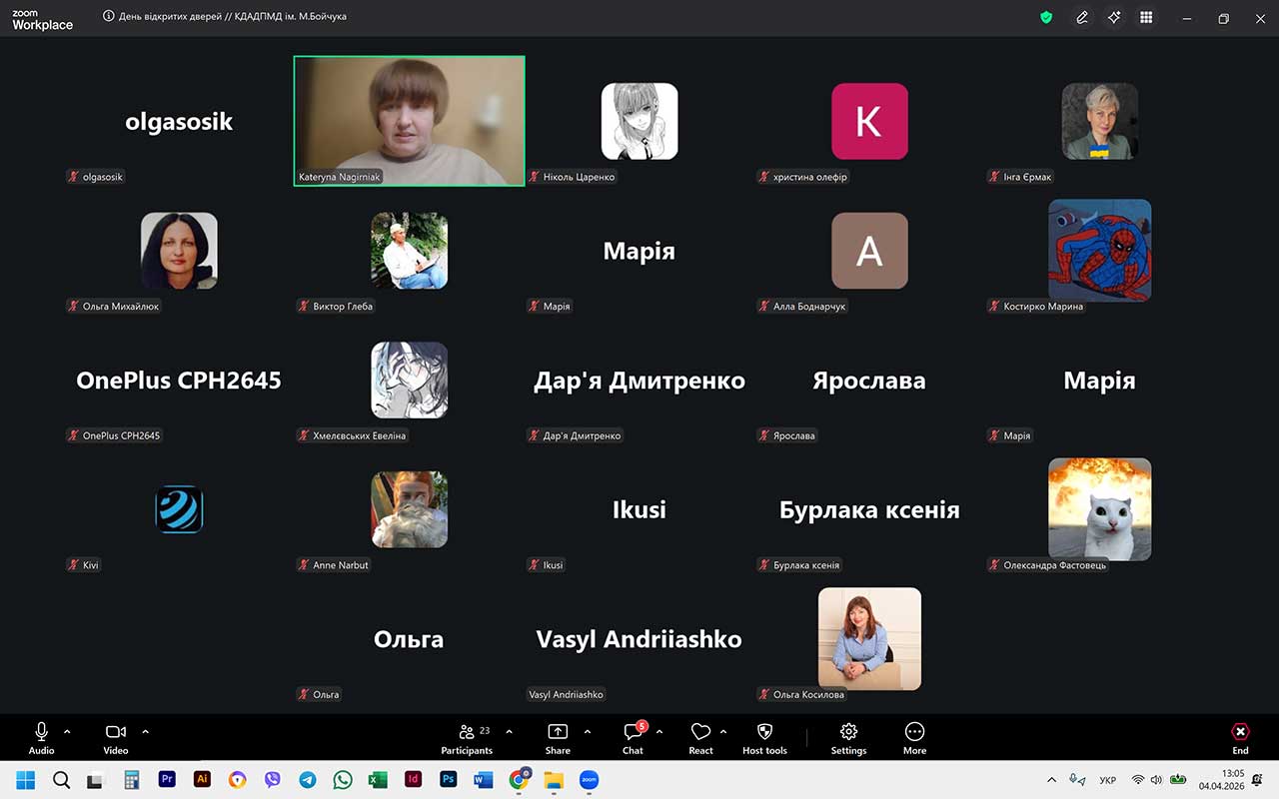Open Zoom Settings gear

(848, 738)
